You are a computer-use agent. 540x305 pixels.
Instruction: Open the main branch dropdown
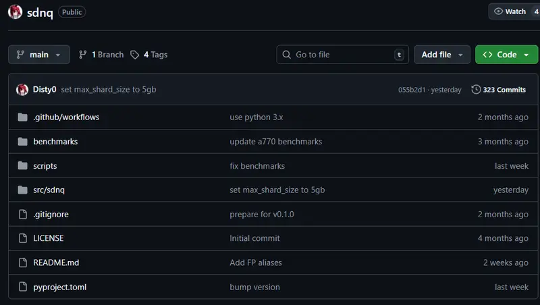(x=39, y=55)
